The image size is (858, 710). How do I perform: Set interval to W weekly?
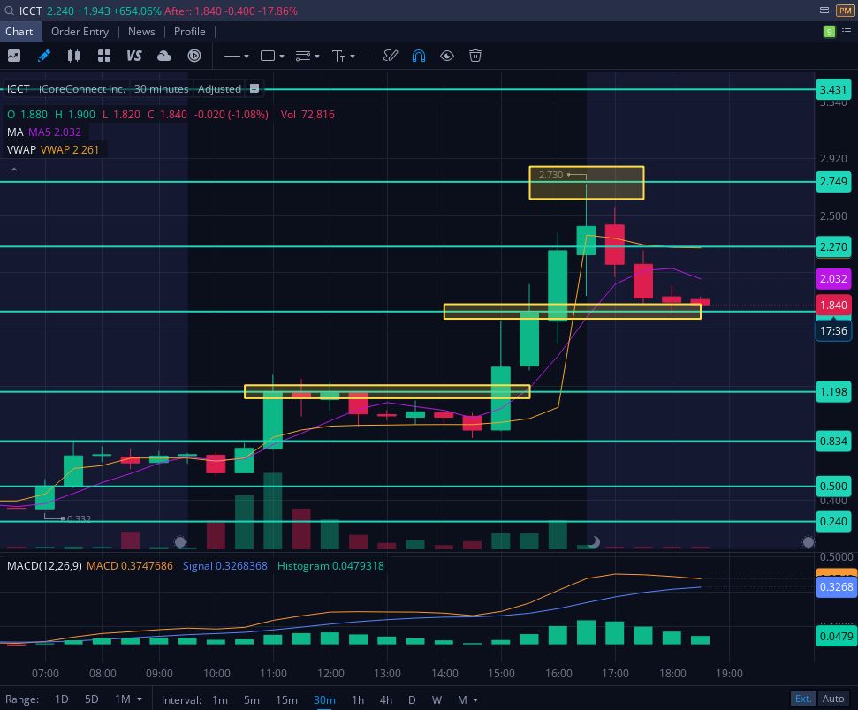437,699
